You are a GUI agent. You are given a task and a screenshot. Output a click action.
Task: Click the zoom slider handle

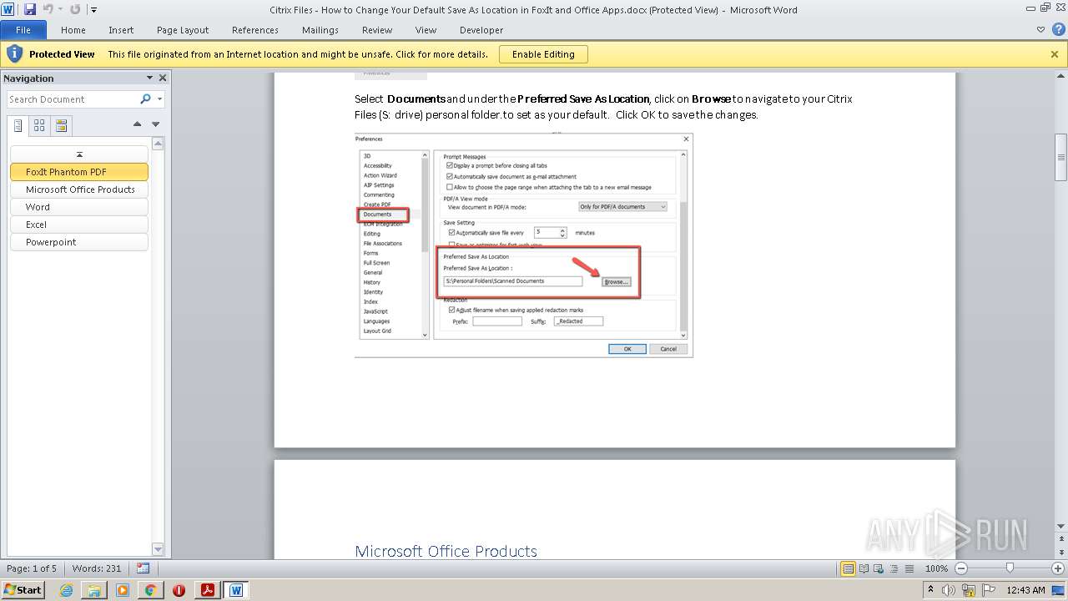1010,568
